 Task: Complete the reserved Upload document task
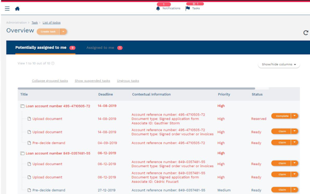click(281, 116)
